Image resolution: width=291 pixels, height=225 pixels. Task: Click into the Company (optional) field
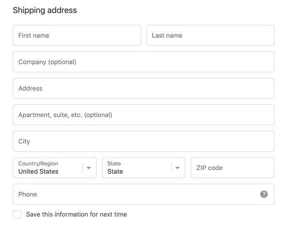tap(144, 62)
